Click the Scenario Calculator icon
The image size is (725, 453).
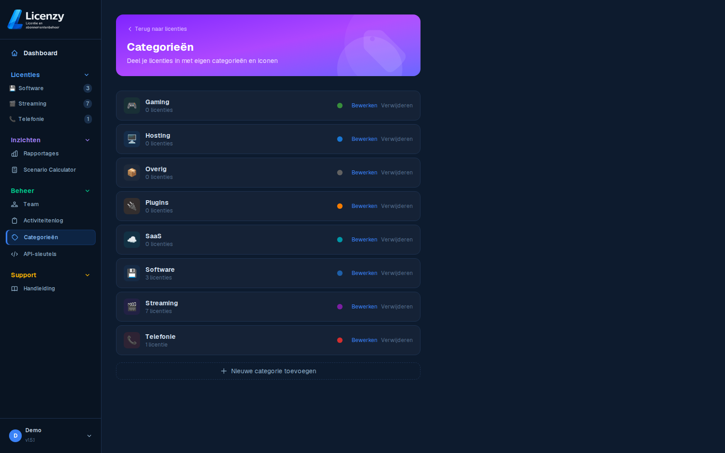pyautogui.click(x=14, y=170)
